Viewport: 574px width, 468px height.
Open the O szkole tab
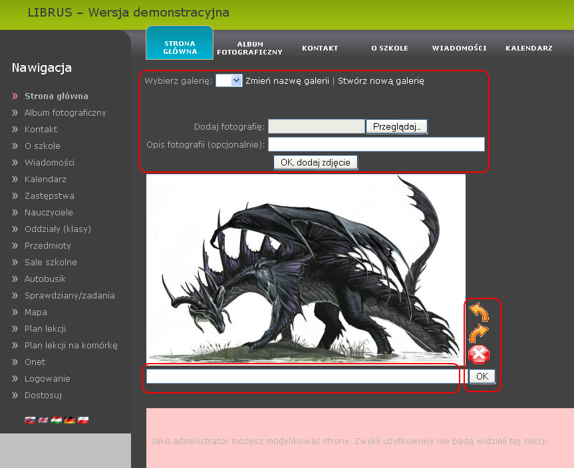pyautogui.click(x=390, y=48)
